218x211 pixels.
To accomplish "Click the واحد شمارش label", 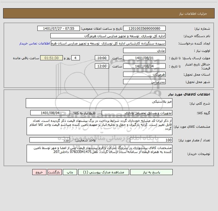I will coord(85,140).
